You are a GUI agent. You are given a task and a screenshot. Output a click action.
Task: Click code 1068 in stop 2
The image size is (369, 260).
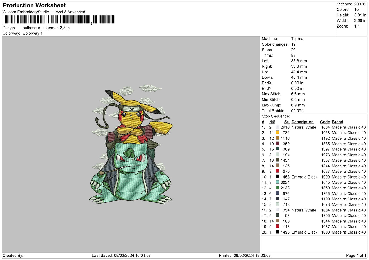[325, 133]
